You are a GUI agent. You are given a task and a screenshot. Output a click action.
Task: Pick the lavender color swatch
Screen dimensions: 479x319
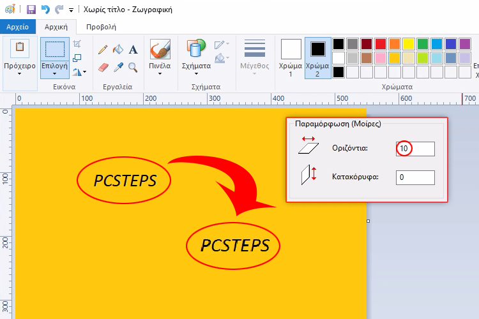coord(465,58)
